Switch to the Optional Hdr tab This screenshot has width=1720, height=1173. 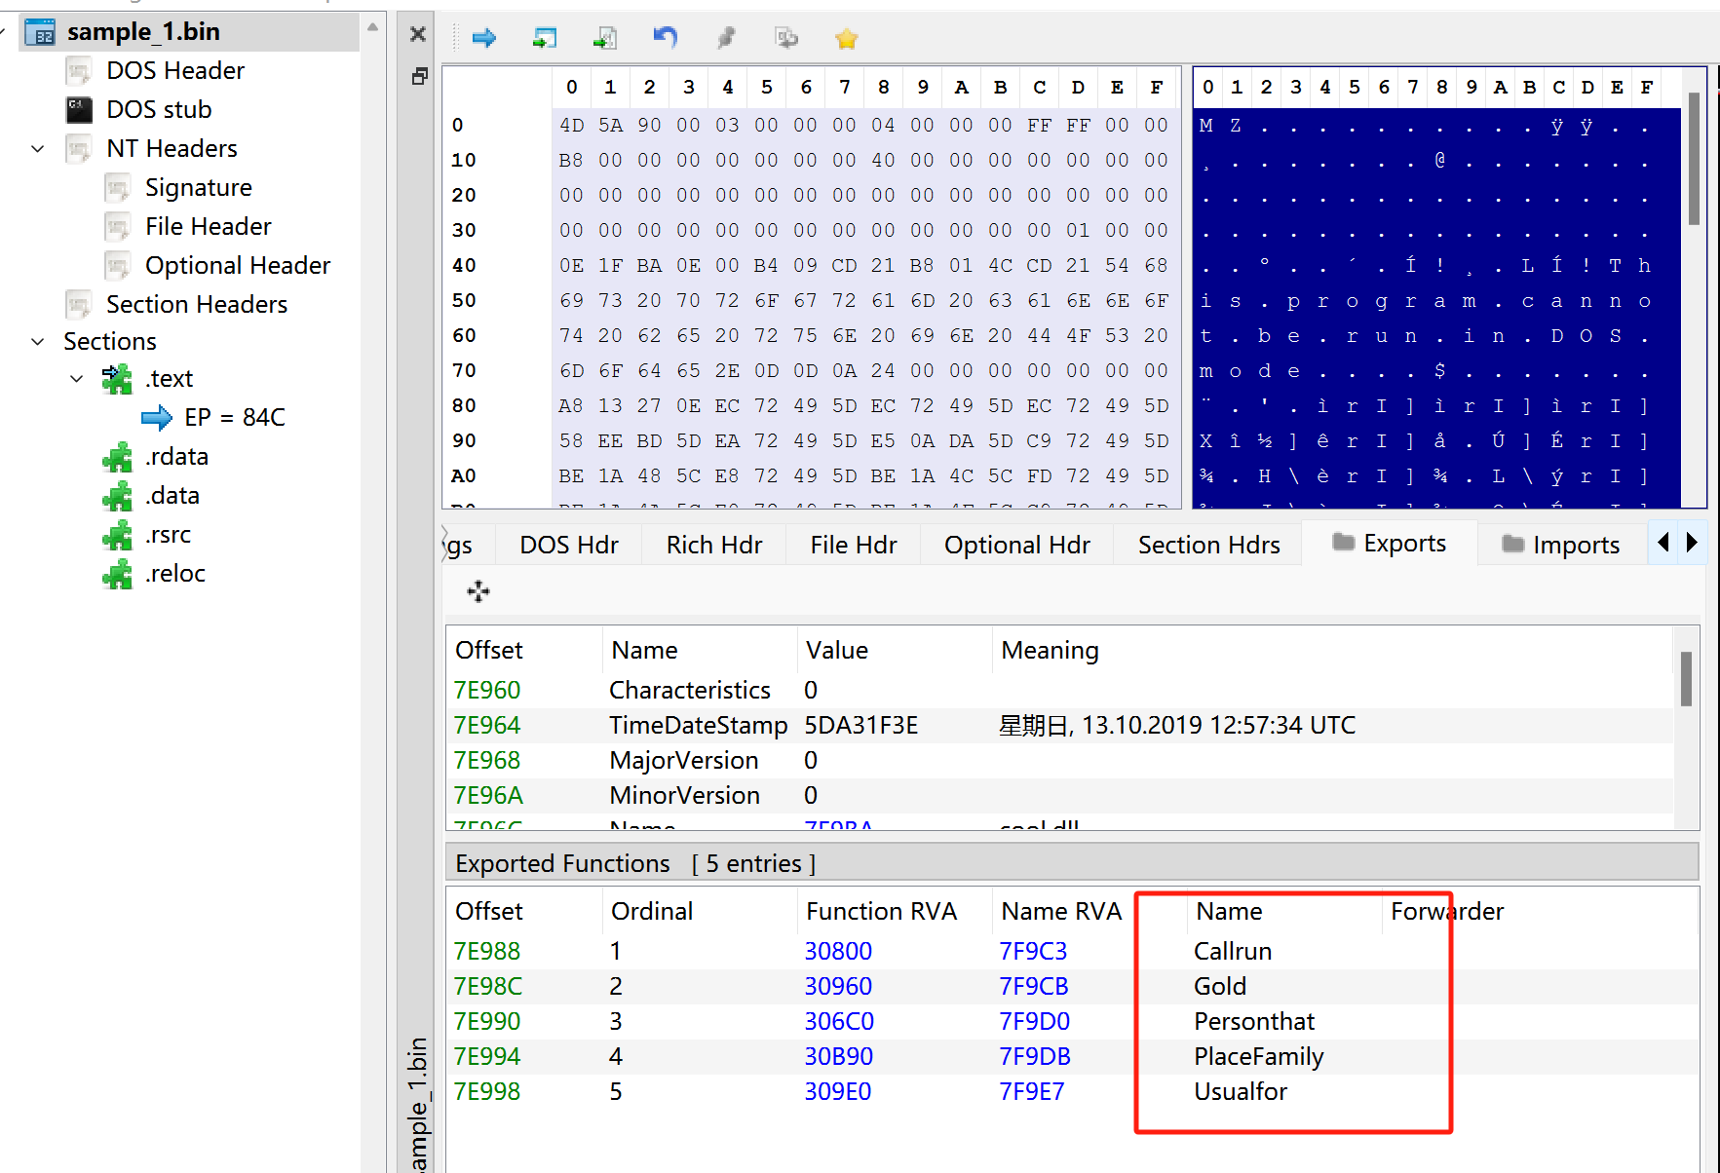tap(1017, 545)
